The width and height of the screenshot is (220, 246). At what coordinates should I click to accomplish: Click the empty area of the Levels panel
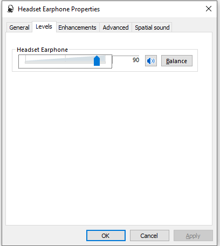pyautogui.click(x=109, y=147)
